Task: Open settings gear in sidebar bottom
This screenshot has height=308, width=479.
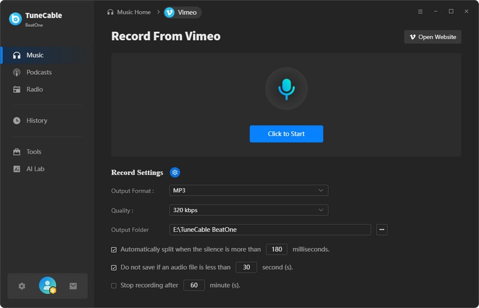Action: [22, 286]
